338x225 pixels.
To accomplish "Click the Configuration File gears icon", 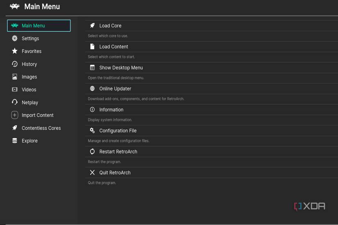I will 92,130.
